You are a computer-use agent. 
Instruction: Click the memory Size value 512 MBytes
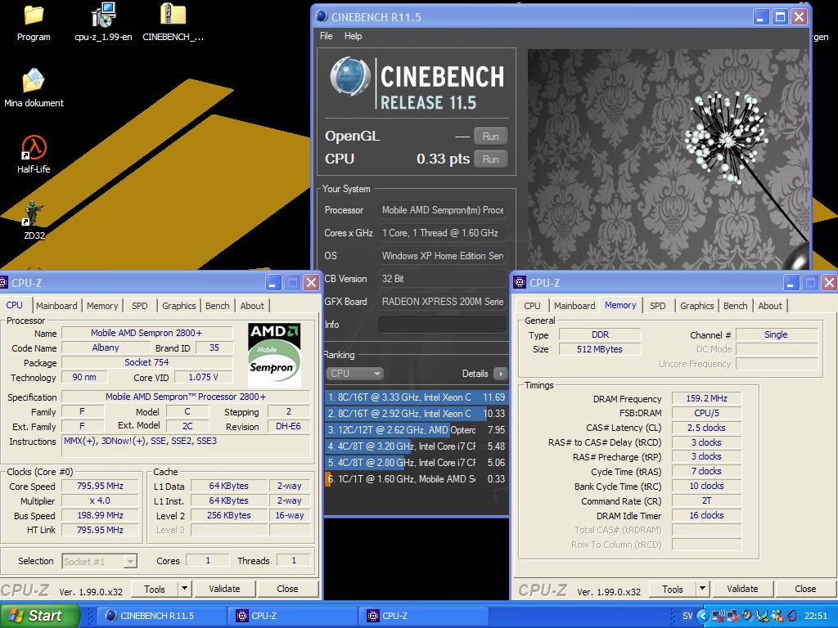600,349
